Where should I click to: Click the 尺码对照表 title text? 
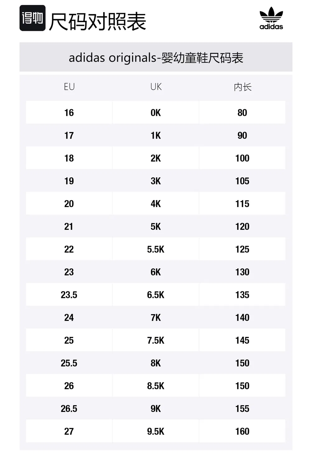(97, 22)
